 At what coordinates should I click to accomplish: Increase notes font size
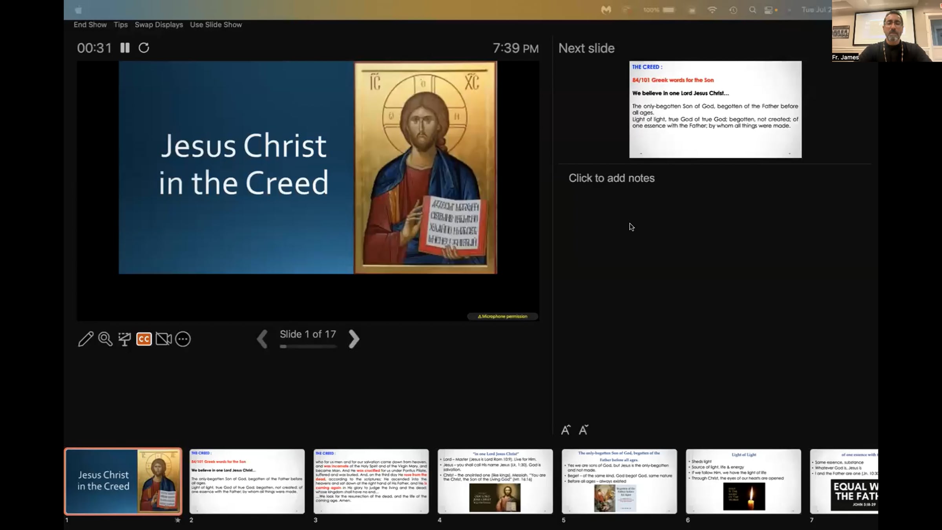click(x=566, y=430)
